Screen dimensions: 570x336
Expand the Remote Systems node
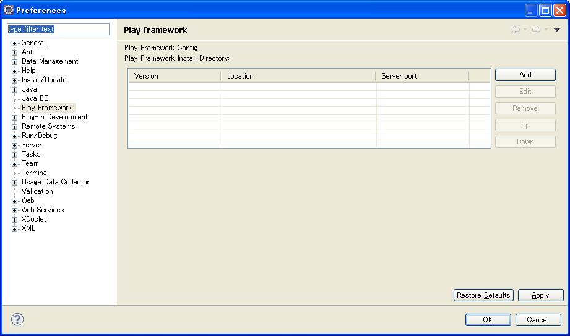click(14, 127)
